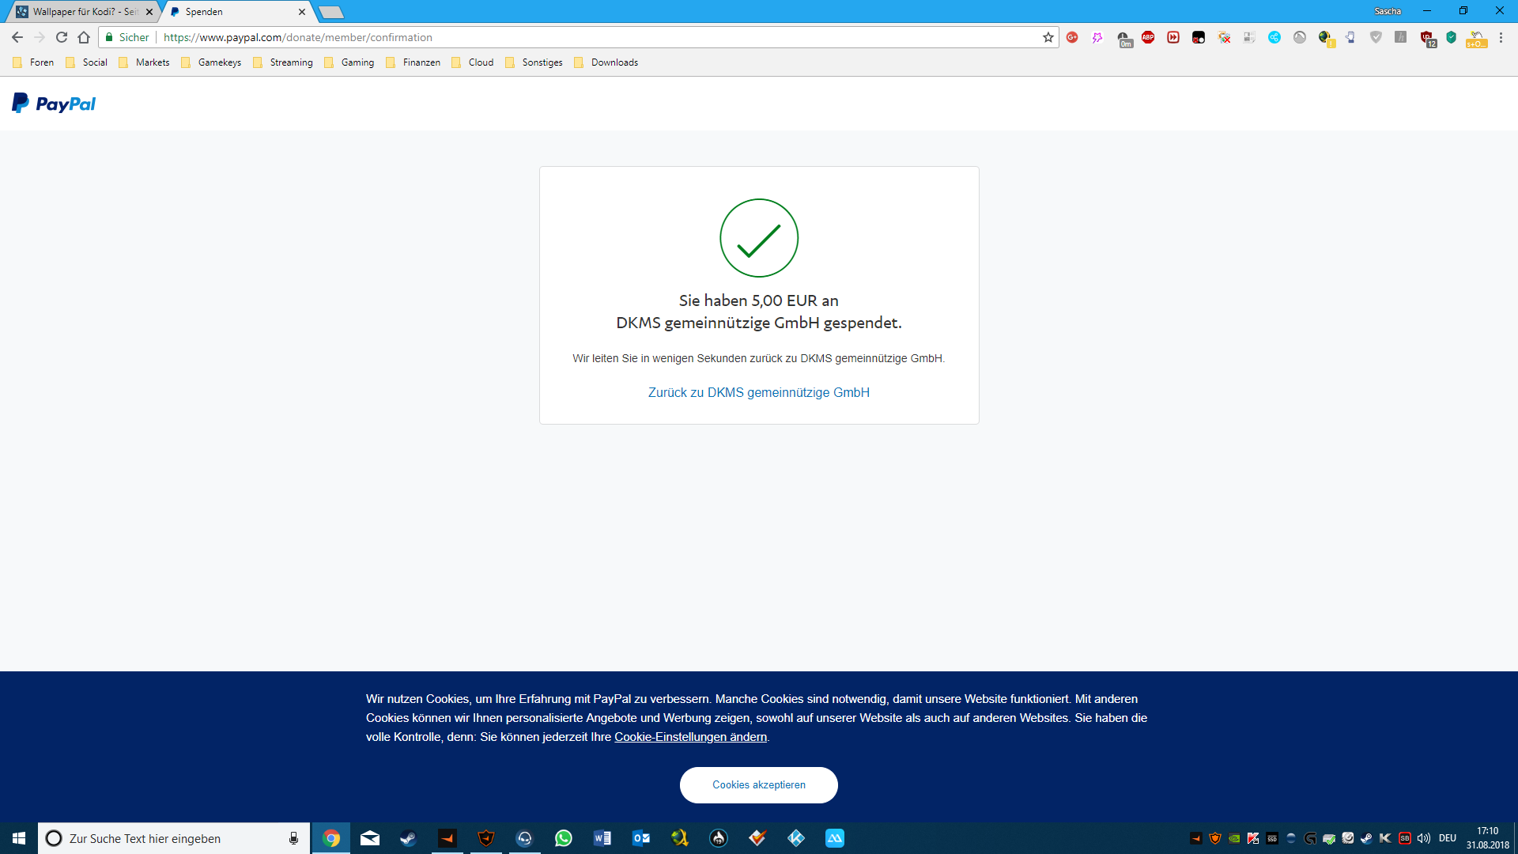Viewport: 1518px width, 854px height.
Task: Click the Logitech G tray icon
Action: tap(1310, 838)
